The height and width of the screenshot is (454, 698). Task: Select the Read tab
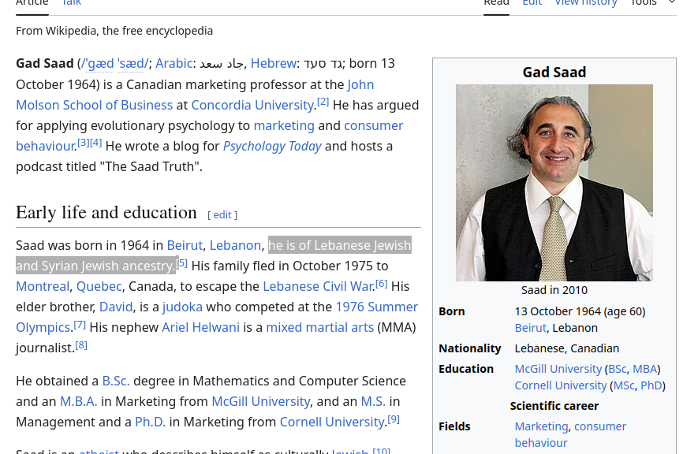pyautogui.click(x=496, y=2)
